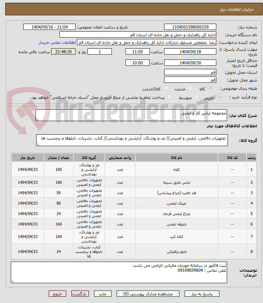This screenshot has width=263, height=303.
Task: Click the توضیحات خریدار text area
Action: click(119, 272)
